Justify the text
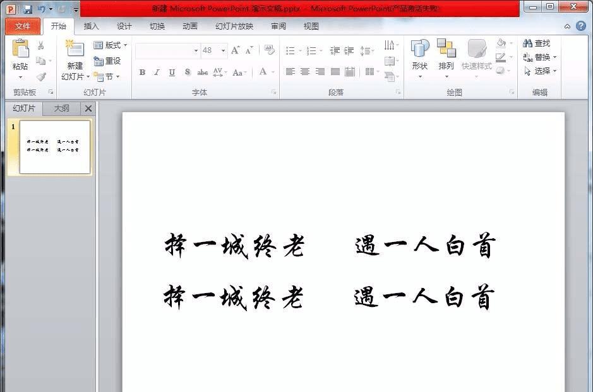 [335, 72]
